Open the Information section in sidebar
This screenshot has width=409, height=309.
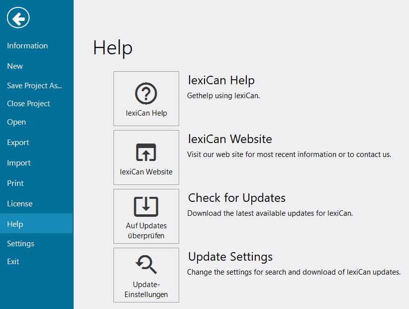click(27, 46)
